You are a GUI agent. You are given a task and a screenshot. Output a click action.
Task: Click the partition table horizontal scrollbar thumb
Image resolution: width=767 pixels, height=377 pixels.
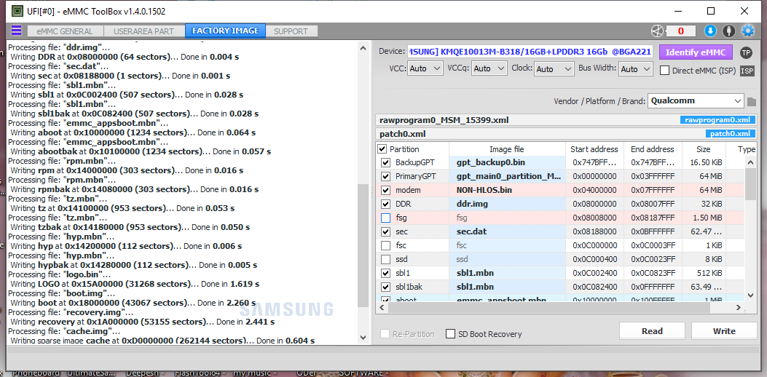point(548,308)
